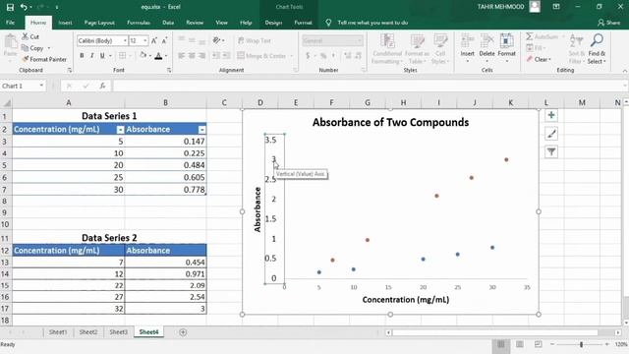This screenshot has height=354, width=629.
Task: Click the Clear eraser button
Action: pos(539,59)
